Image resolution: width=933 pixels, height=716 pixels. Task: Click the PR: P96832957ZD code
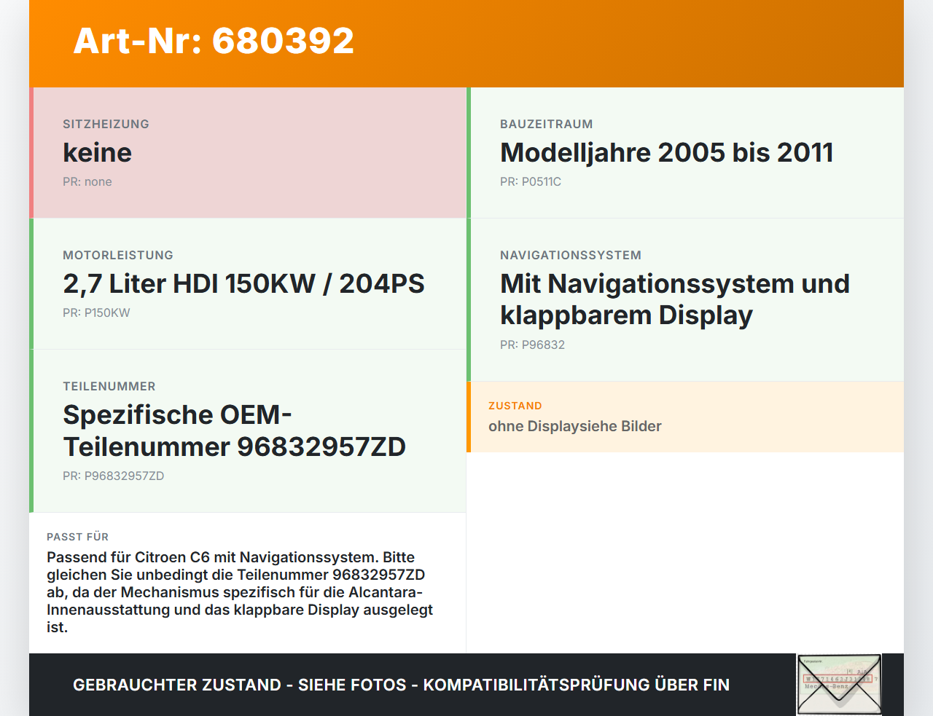pos(114,476)
